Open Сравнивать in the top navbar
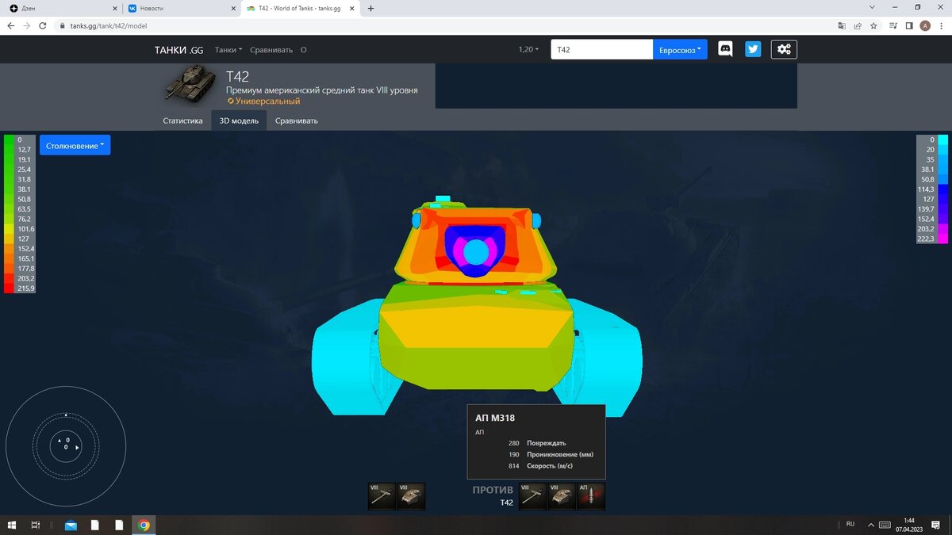952x535 pixels. tap(271, 49)
